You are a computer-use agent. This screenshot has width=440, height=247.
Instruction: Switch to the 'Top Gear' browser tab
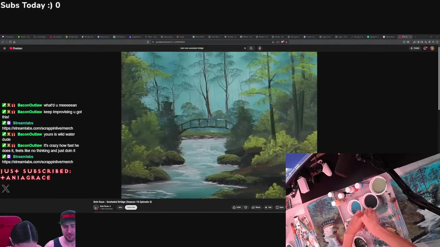[x=230, y=37]
